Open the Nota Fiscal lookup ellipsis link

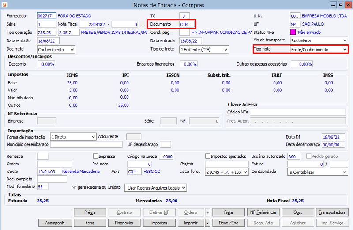[143, 24]
